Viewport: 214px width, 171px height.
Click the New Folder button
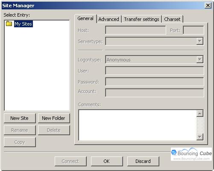coord(54,118)
